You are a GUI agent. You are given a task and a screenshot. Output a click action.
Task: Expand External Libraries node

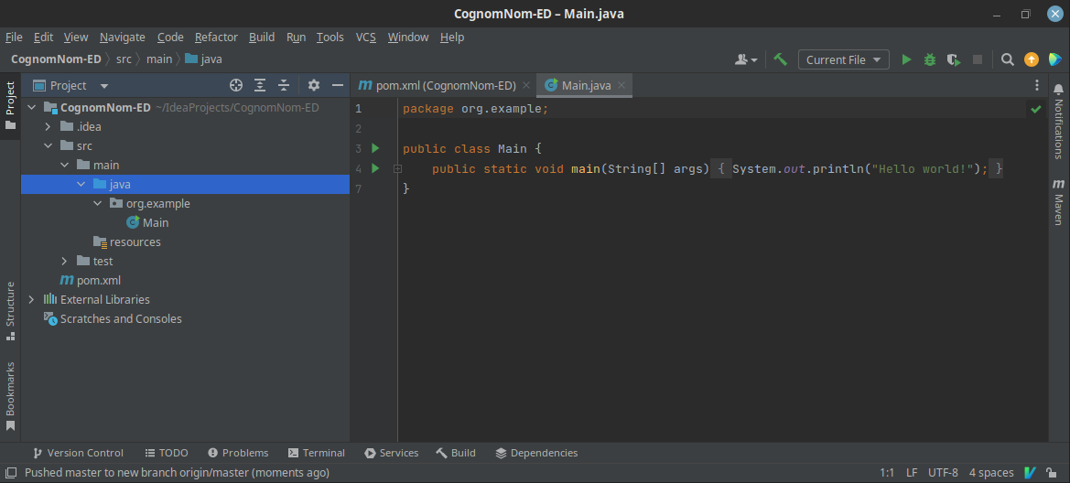31,299
